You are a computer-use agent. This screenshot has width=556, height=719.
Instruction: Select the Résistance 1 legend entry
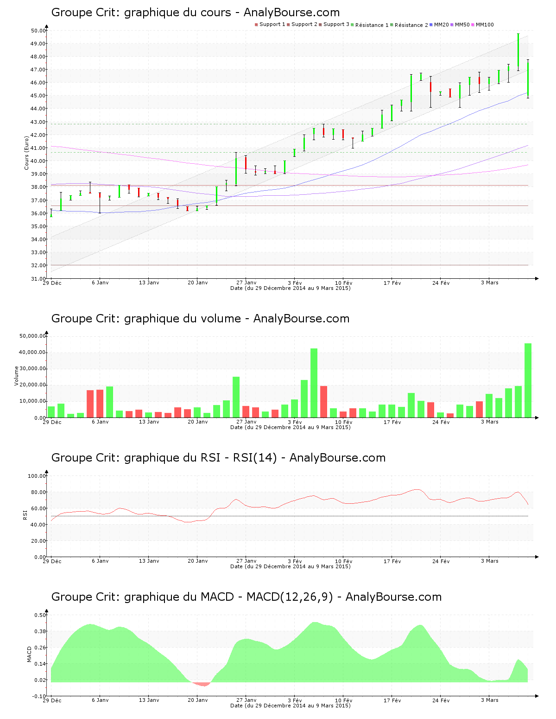(x=370, y=25)
